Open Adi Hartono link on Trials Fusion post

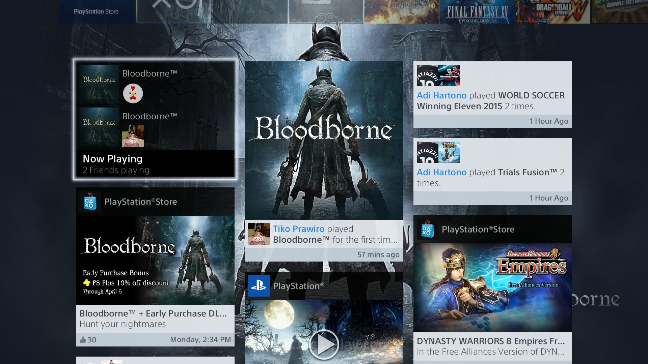[x=441, y=172]
